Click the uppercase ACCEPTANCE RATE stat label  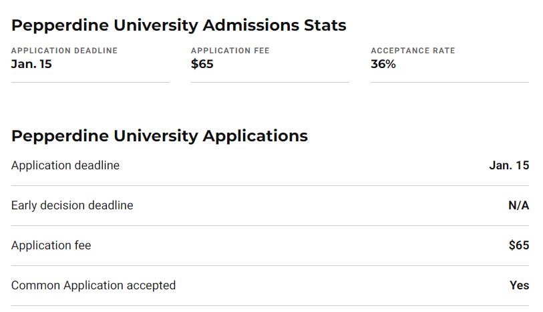(413, 51)
